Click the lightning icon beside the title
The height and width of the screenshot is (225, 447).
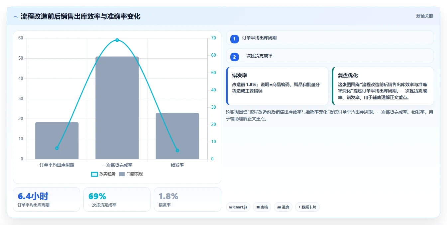(x=16, y=16)
